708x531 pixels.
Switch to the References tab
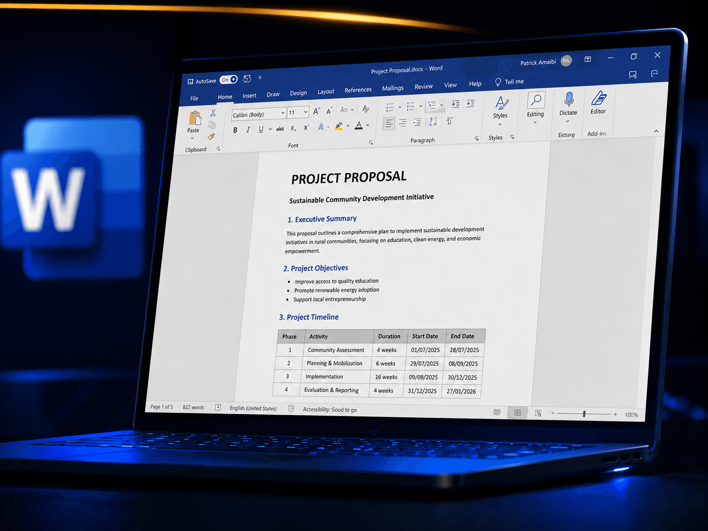358,90
